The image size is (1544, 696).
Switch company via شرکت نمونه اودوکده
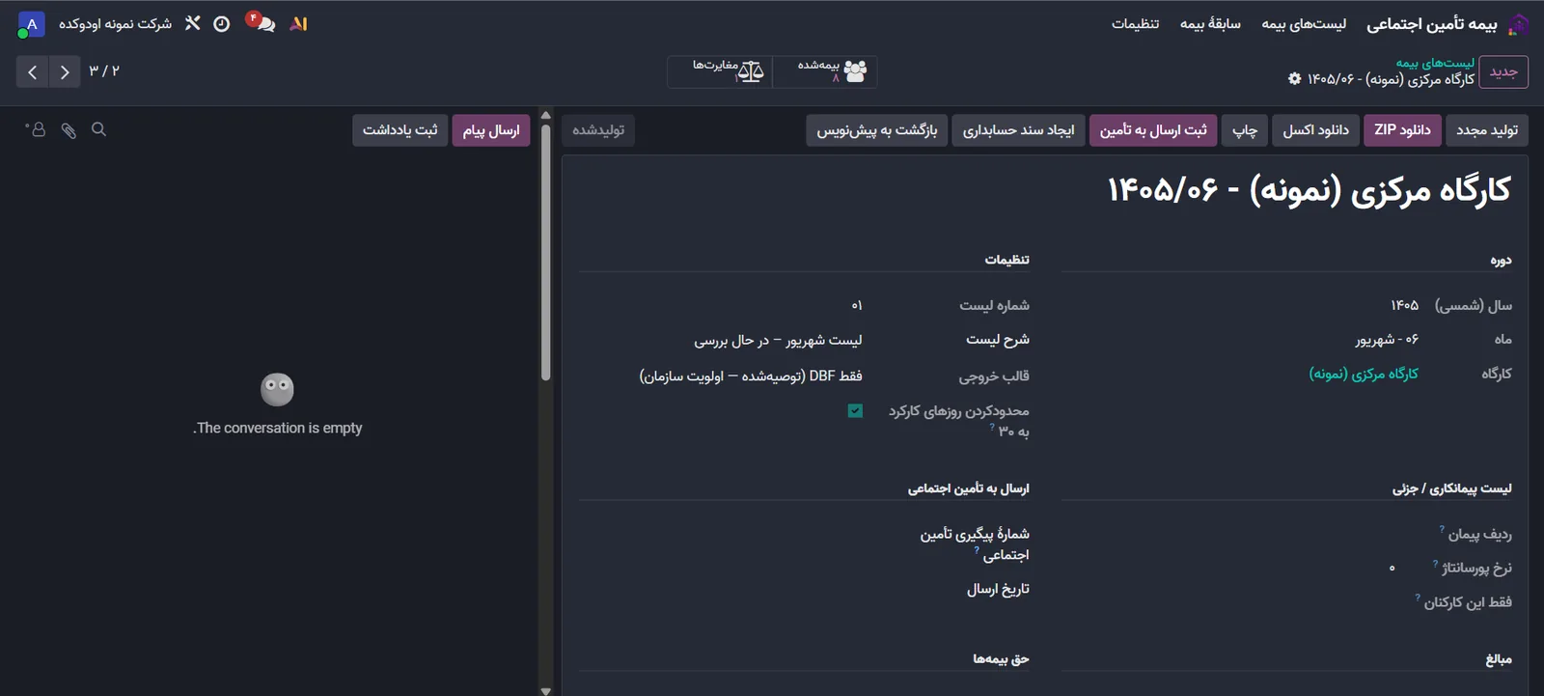pyautogui.click(x=115, y=24)
